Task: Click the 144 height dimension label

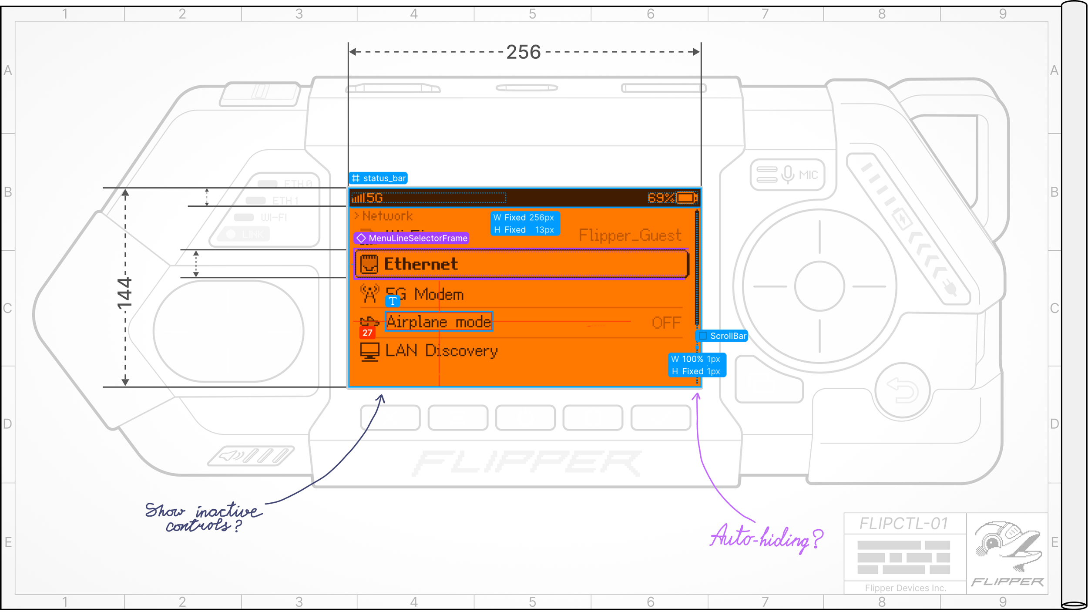Action: (125, 293)
